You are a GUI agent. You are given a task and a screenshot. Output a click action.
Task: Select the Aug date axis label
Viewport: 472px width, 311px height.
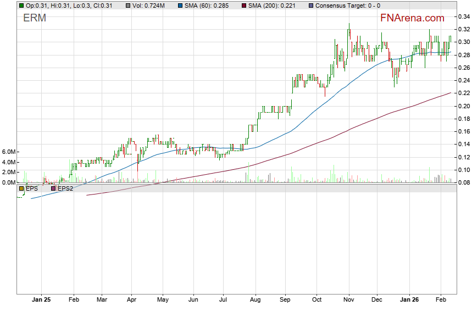254,301
